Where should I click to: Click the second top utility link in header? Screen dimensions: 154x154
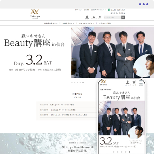(x=87, y=10)
